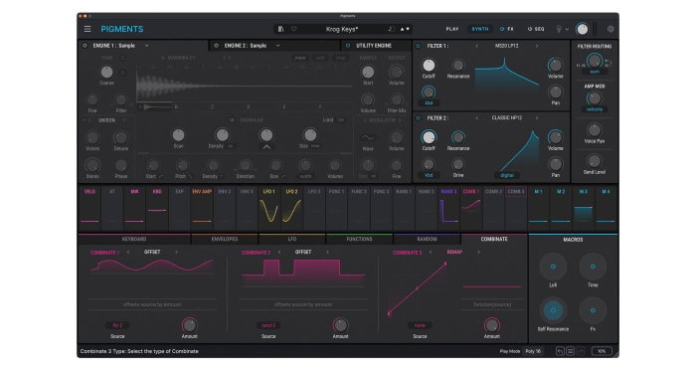Select the ENV AMP modulation slot
Viewport: 696px width, 370px height.
pos(202,207)
